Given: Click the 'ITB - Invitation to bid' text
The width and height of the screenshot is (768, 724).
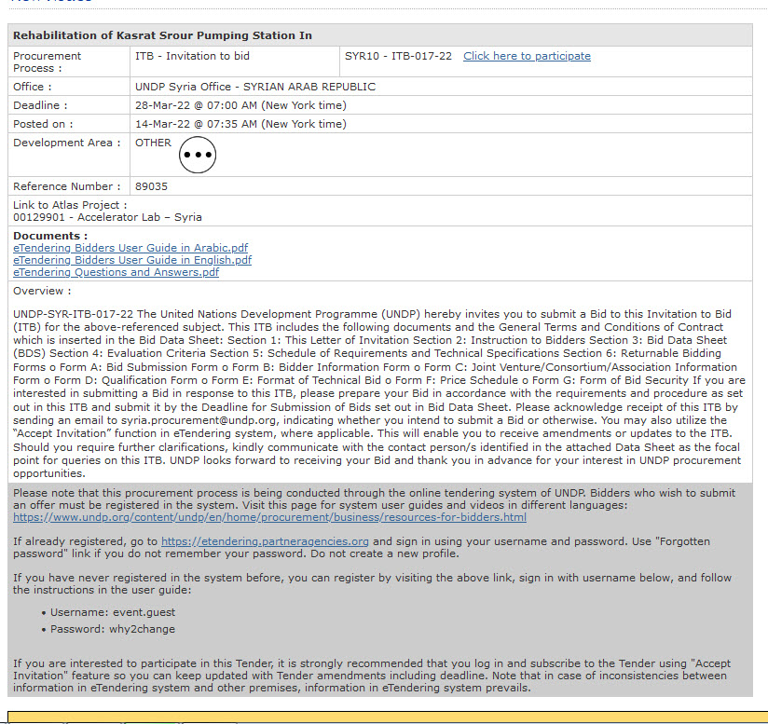Looking at the screenshot, I should [192, 56].
